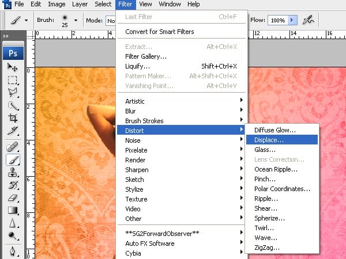The width and height of the screenshot is (346, 259).
Task: Expand the Noise submenu
Action: pyautogui.click(x=182, y=140)
